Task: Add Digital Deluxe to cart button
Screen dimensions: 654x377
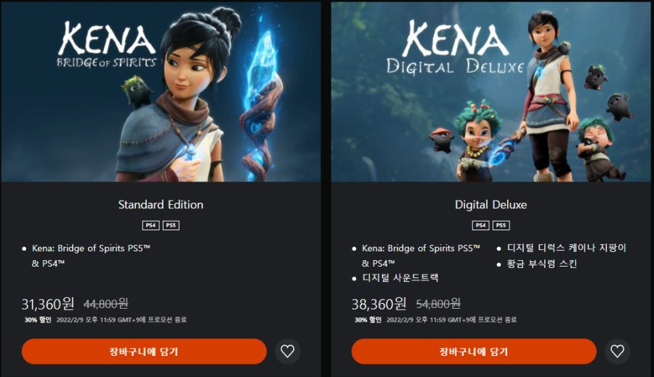Action: 474,351
